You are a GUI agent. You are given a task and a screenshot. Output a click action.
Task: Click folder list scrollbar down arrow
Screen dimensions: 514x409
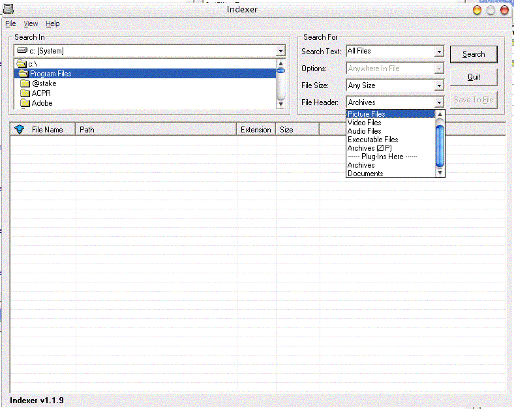click(280, 103)
